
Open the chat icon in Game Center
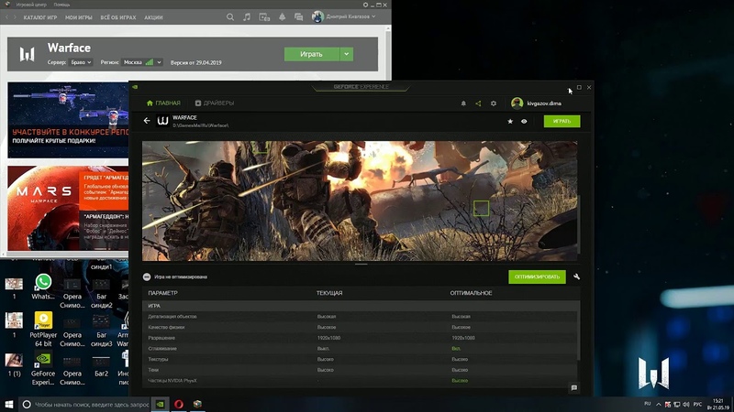coord(299,16)
